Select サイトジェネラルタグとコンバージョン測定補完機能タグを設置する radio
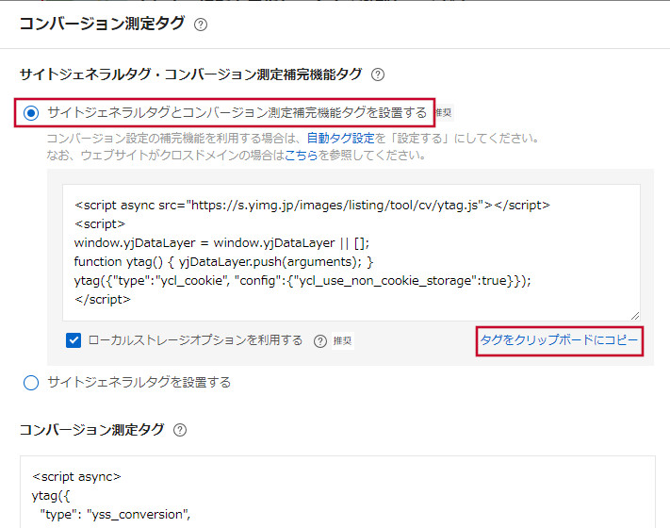 tap(31, 113)
